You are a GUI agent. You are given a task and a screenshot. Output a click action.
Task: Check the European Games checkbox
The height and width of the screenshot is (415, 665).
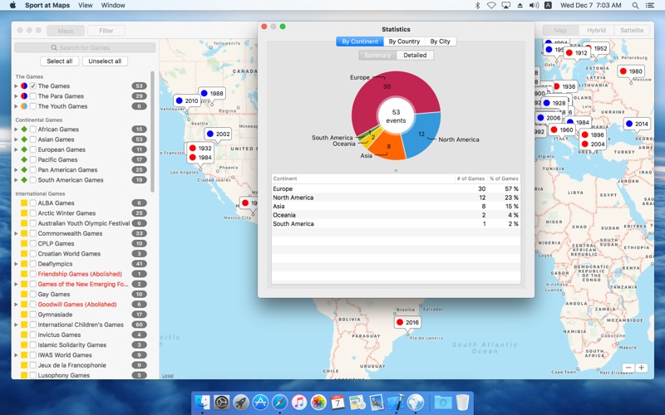click(x=33, y=149)
